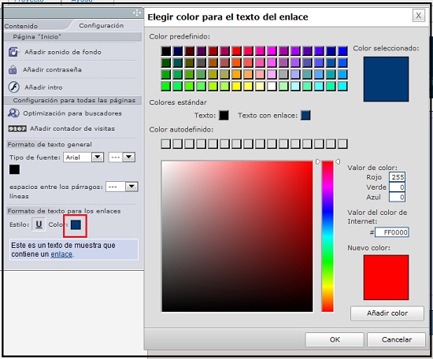Screen dimensions: 433x359
Task: Click the first empty autodefined color slot
Action: point(165,144)
